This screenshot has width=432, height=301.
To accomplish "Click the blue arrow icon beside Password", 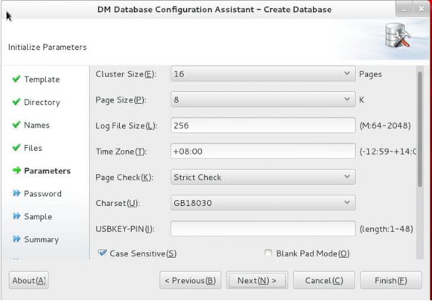I will (x=16, y=193).
